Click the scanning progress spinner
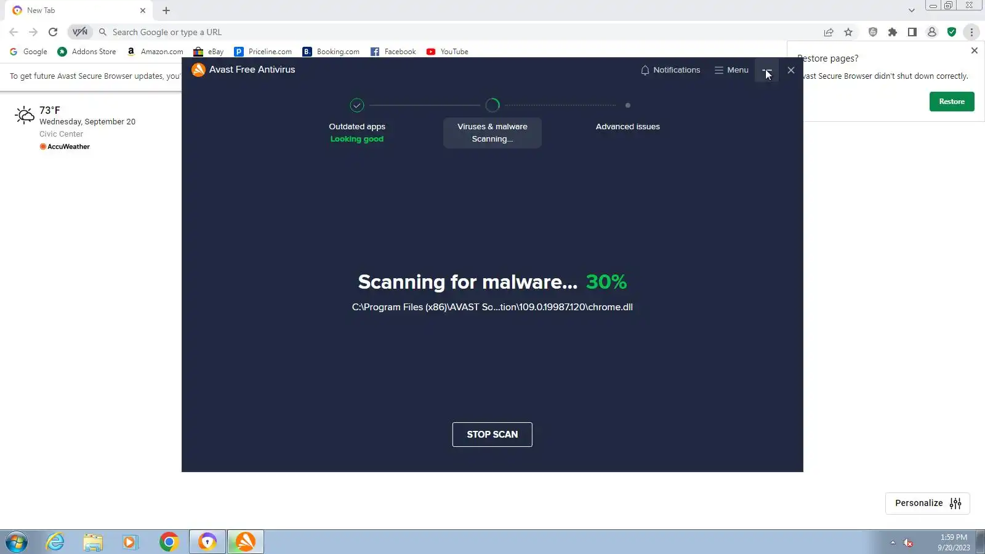 click(492, 105)
